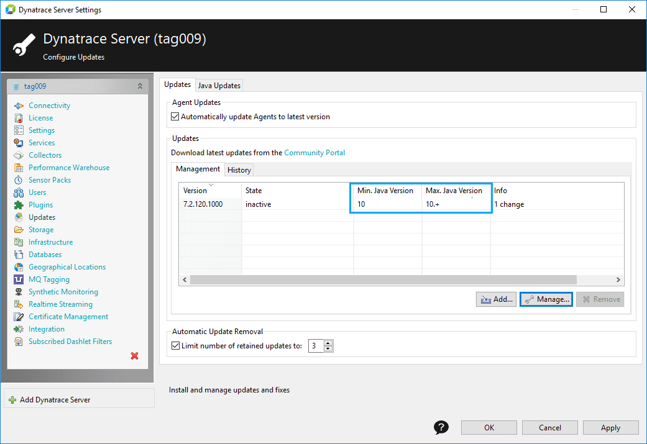The image size is (647, 444).
Task: Click the Geographical Locations globe icon
Action: pyautogui.click(x=19, y=267)
